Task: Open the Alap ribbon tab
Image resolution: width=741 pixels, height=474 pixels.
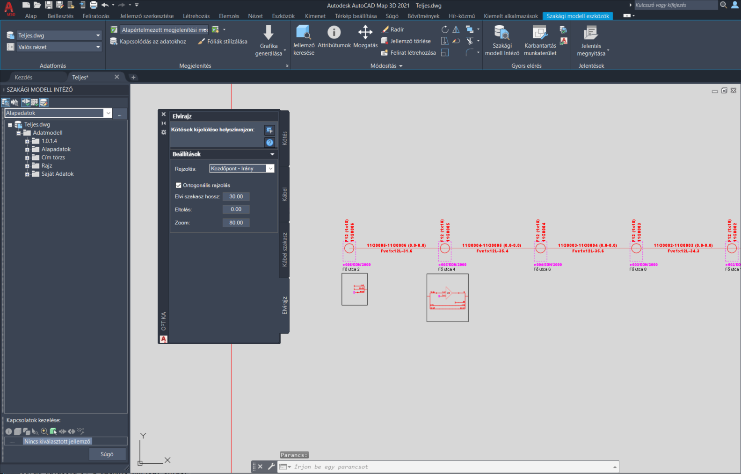Action: click(x=31, y=16)
